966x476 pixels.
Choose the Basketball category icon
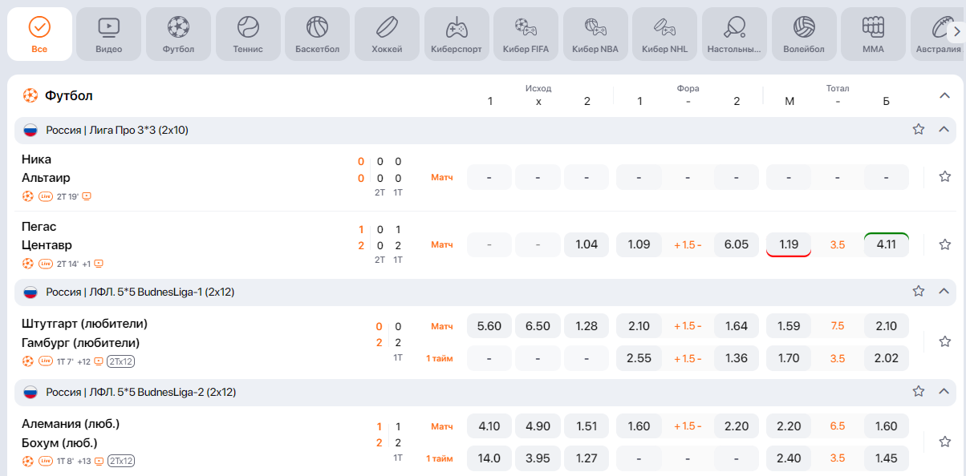click(x=317, y=28)
